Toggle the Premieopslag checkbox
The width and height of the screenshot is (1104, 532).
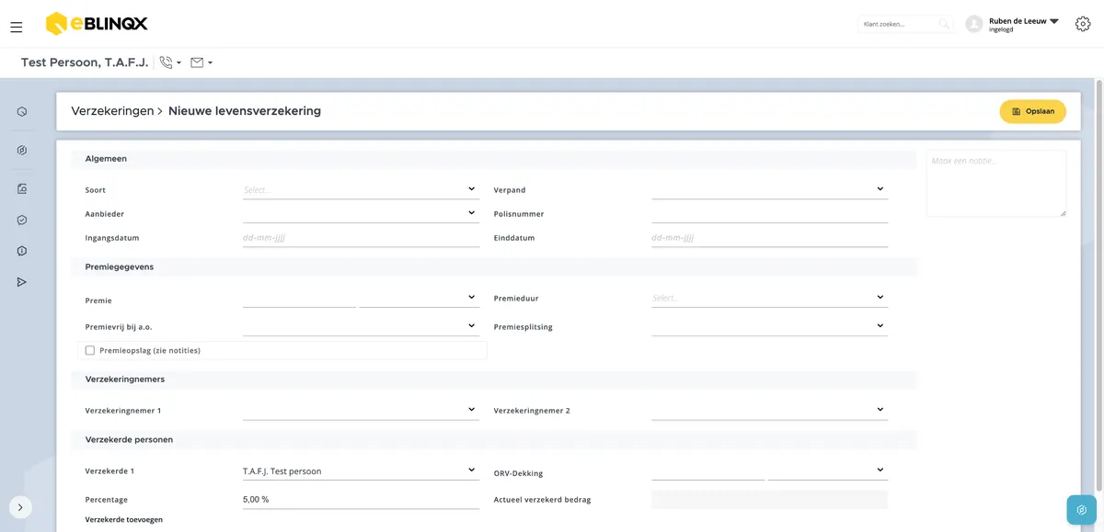tap(90, 350)
